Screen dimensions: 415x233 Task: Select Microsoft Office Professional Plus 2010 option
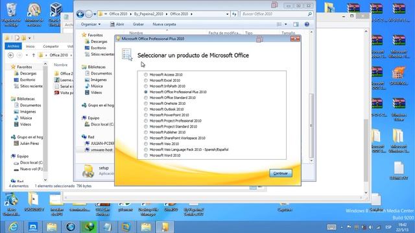point(145,92)
